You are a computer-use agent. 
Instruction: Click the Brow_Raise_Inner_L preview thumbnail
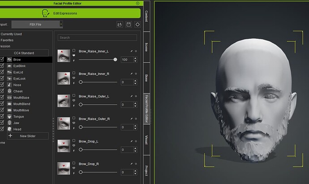[64, 56]
